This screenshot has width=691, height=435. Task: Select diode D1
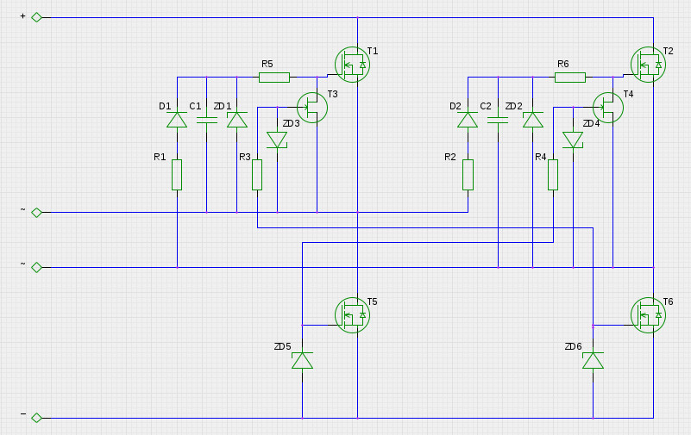pos(177,120)
